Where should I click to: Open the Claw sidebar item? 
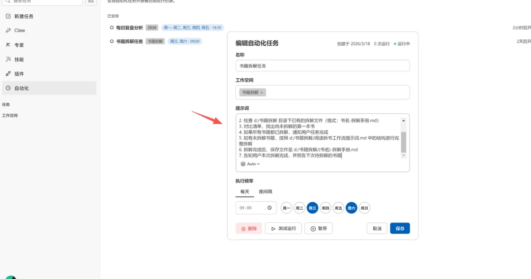49,30
